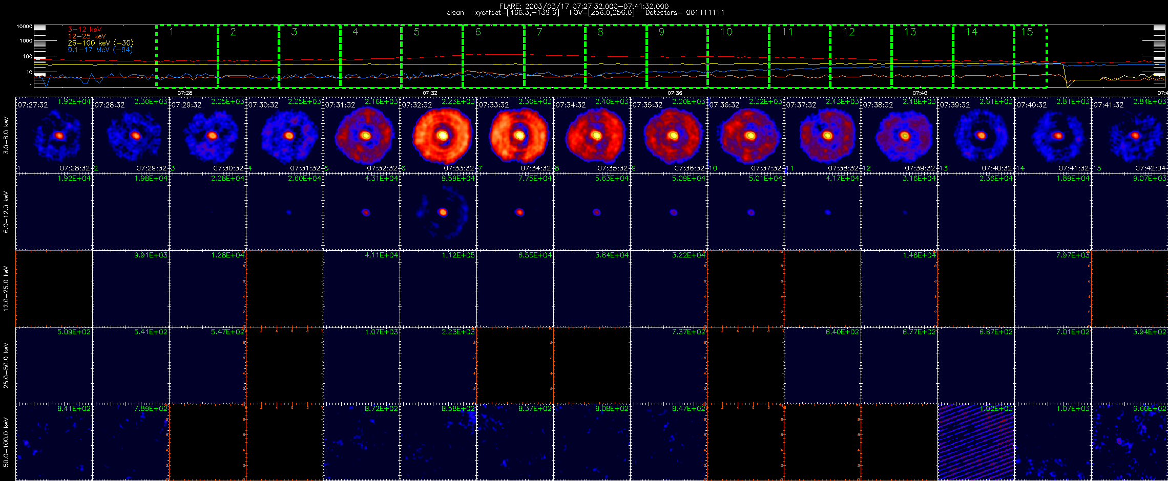Click the '50.0-100.0 keV' row label
The image size is (1168, 481).
coord(6,442)
